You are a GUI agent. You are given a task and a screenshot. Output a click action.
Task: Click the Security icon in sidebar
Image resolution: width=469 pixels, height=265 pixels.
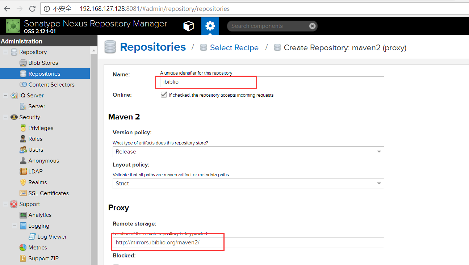14,117
